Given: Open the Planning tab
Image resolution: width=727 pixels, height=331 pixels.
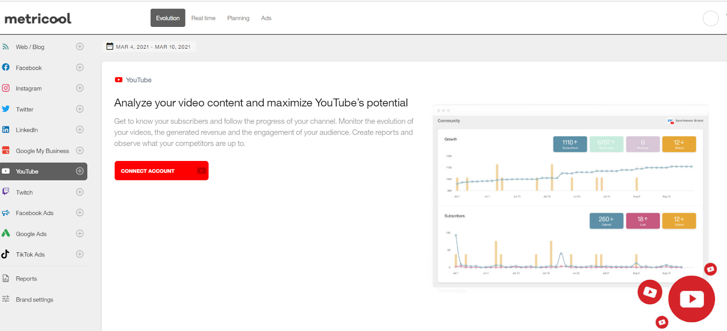Looking at the screenshot, I should (x=238, y=18).
